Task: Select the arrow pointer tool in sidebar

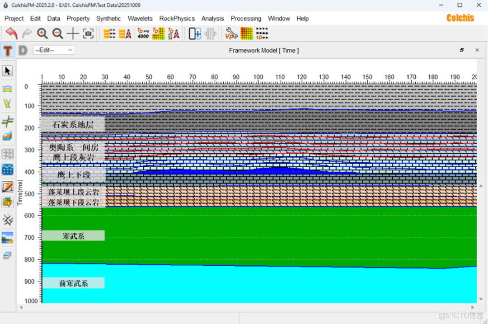Action: coord(8,71)
